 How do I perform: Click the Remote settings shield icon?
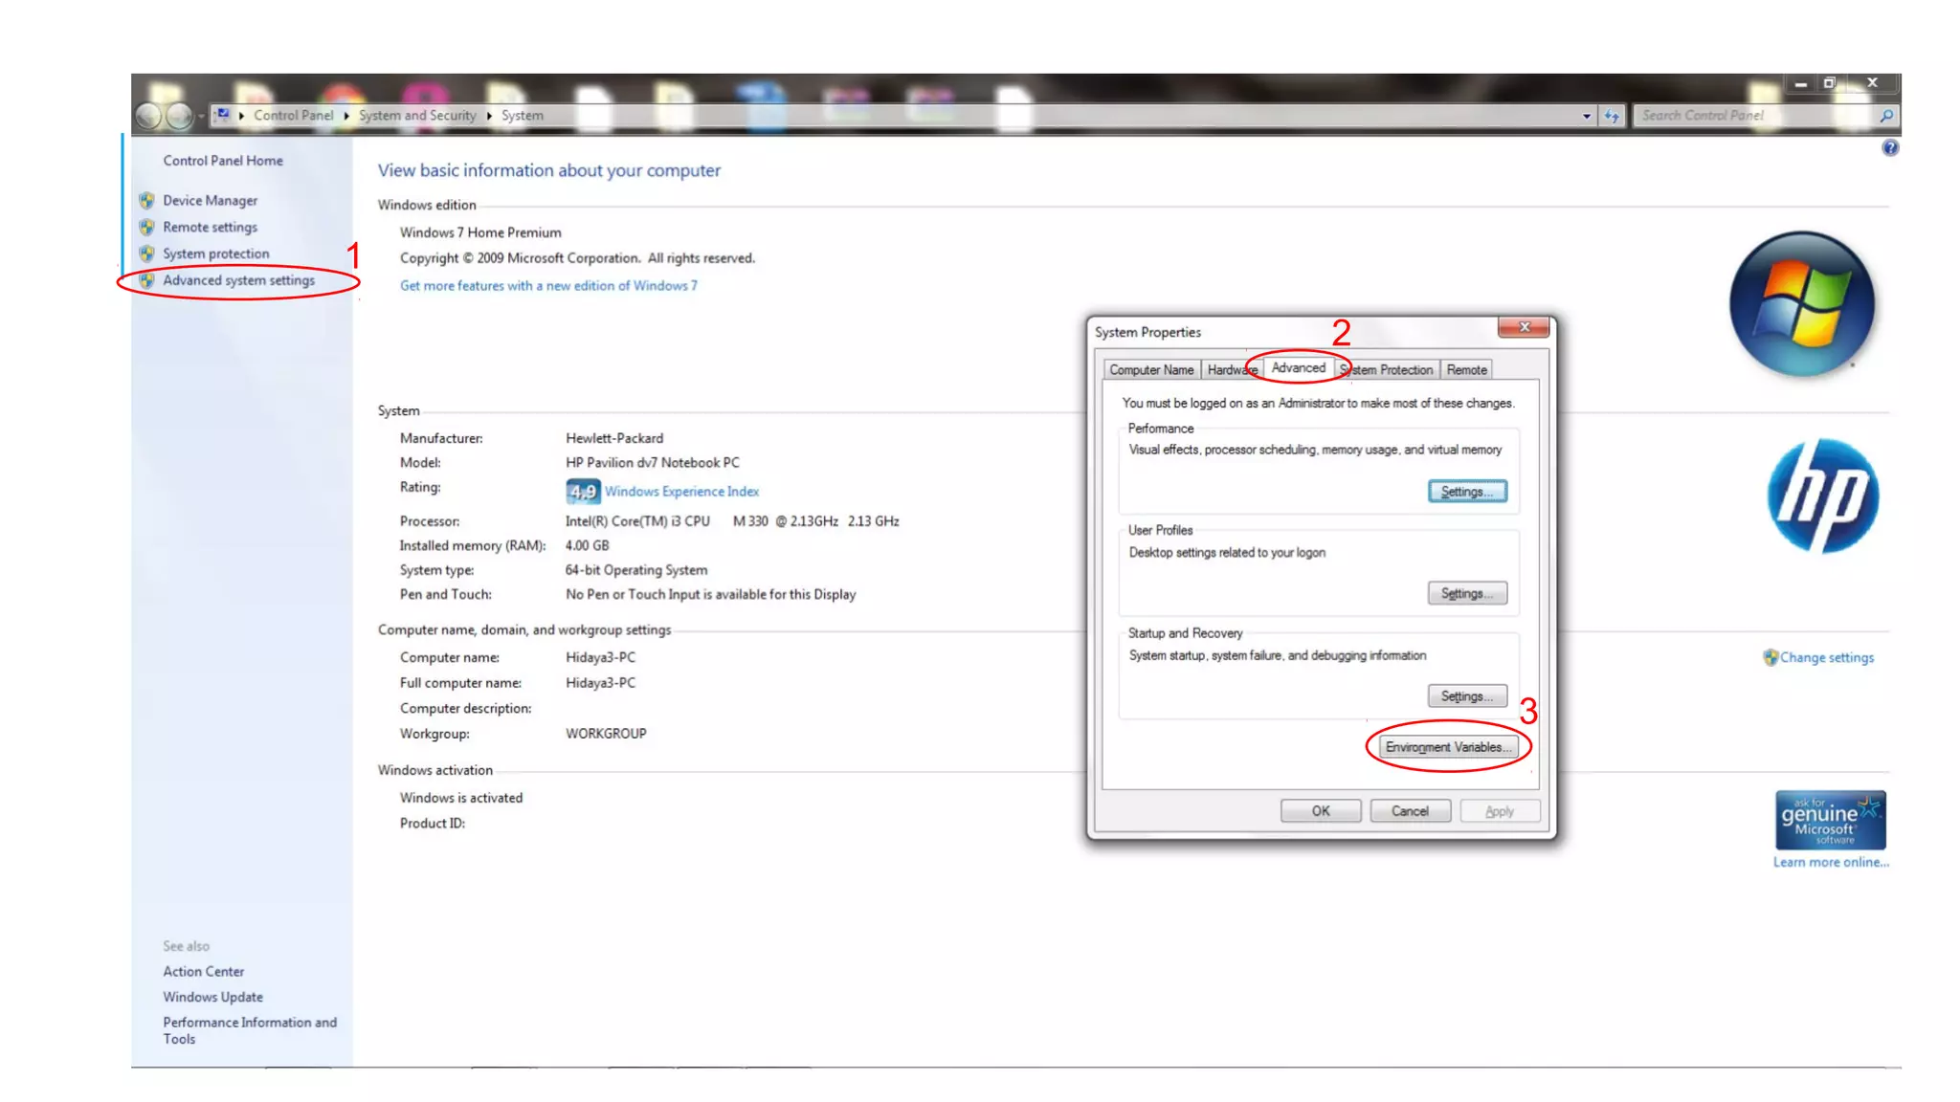coord(146,227)
